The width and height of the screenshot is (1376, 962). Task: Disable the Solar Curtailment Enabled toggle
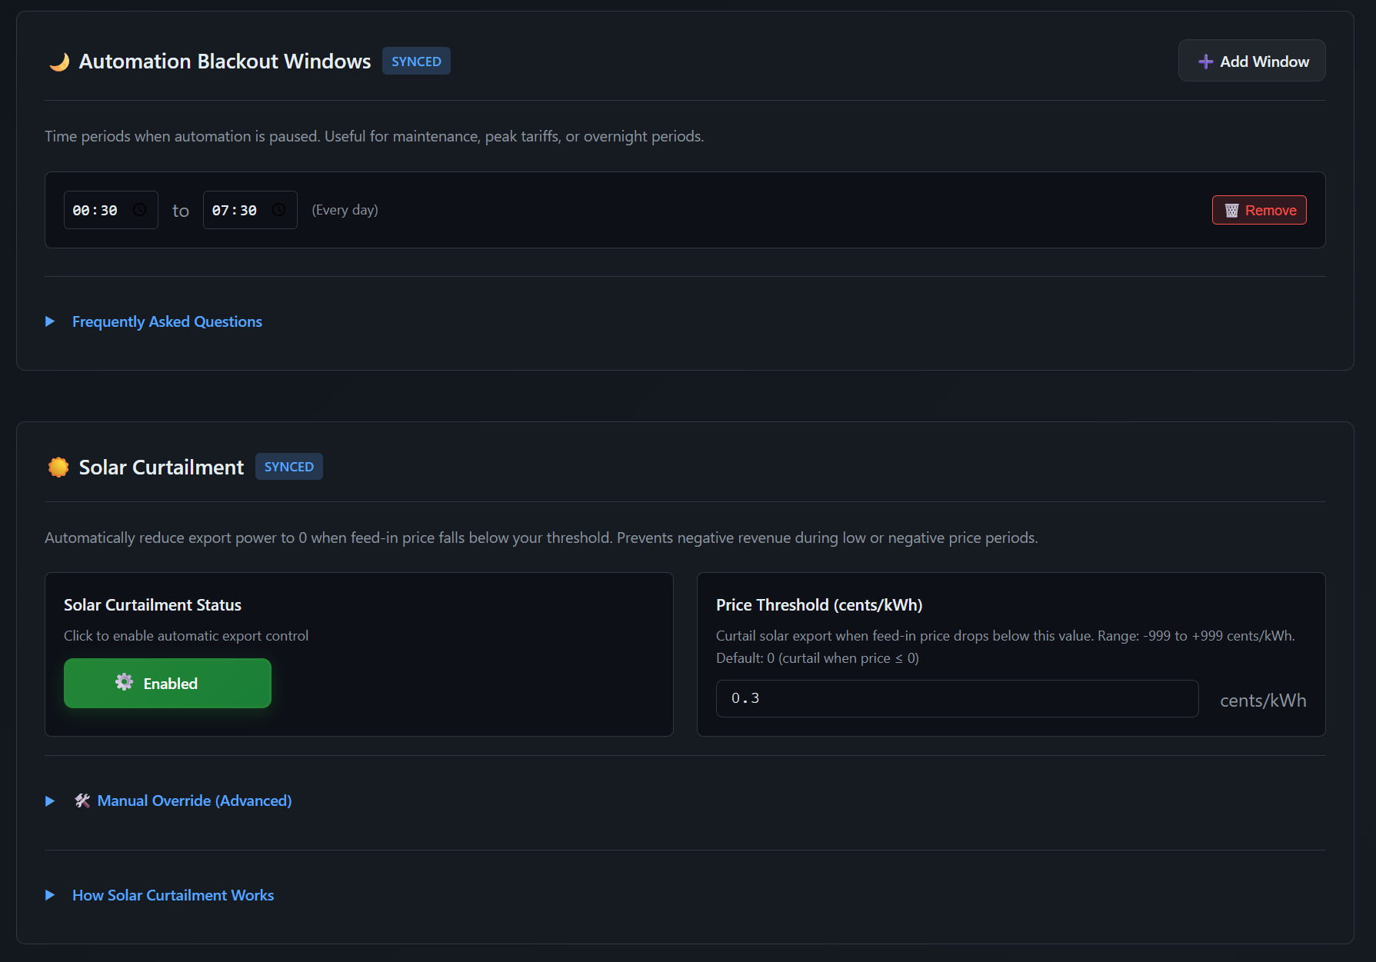pos(168,683)
